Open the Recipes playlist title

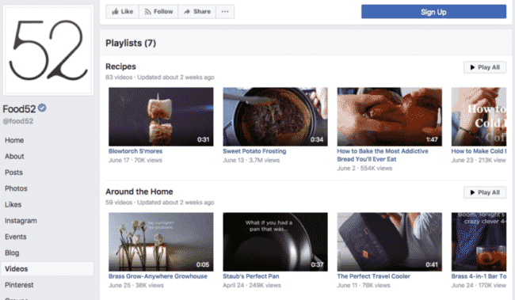pyautogui.click(x=120, y=66)
